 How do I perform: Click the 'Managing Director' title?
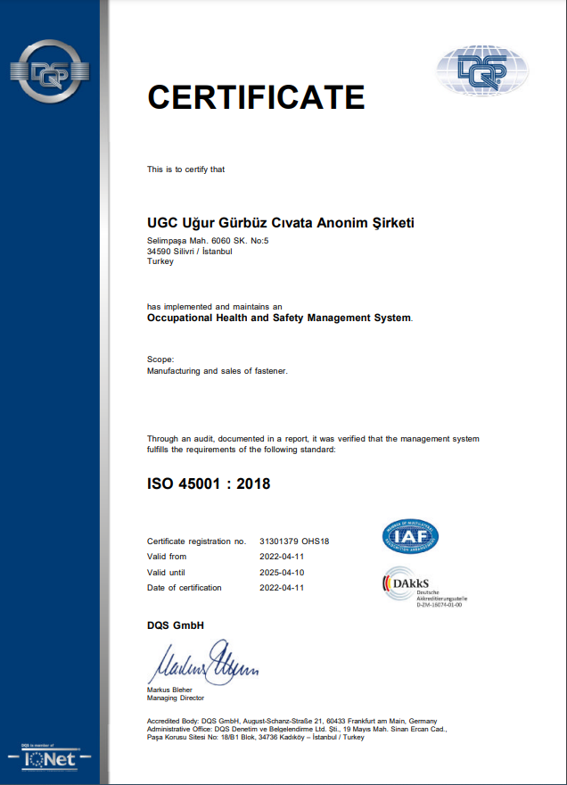[x=176, y=698]
